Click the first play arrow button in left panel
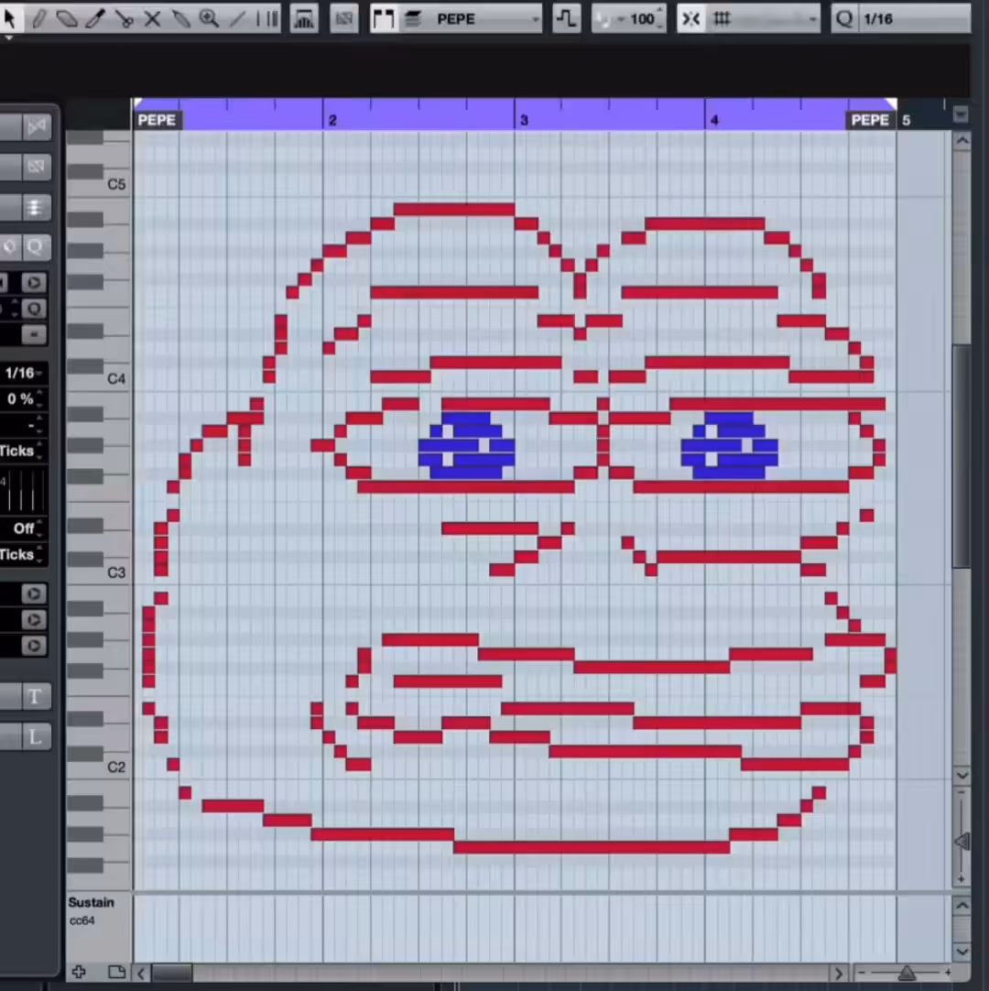The height and width of the screenshot is (991, 989). click(x=34, y=282)
